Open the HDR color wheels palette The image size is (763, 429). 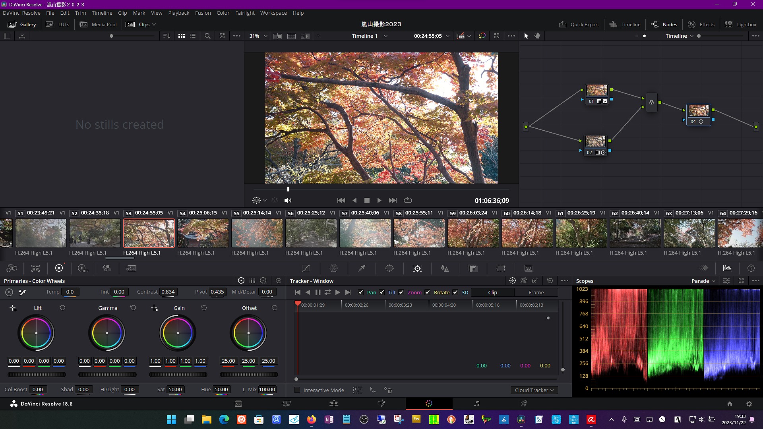coord(83,269)
